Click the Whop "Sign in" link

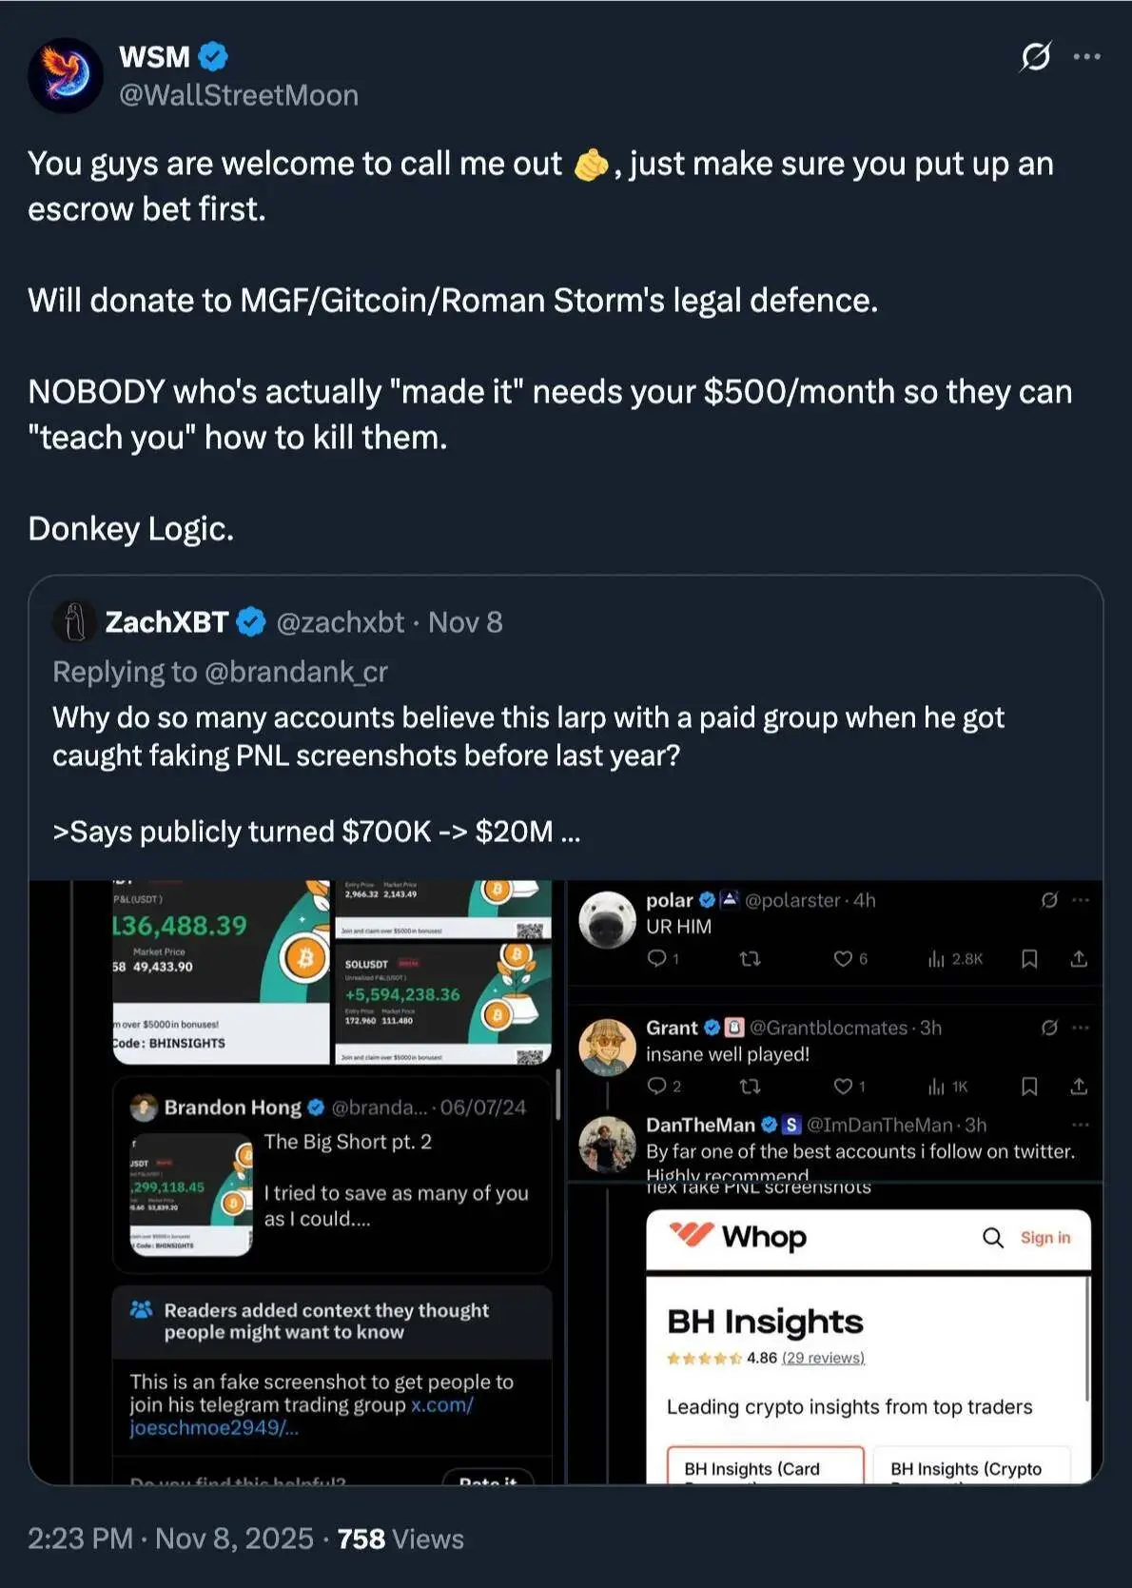click(x=1045, y=1237)
